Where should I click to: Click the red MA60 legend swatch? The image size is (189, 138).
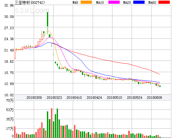pyautogui.click(x=164, y=2)
